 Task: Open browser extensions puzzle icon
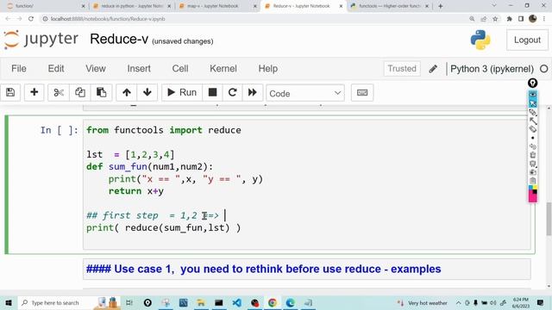(509, 19)
